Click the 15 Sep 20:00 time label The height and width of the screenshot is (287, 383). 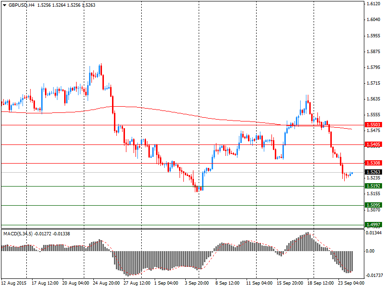(290, 283)
